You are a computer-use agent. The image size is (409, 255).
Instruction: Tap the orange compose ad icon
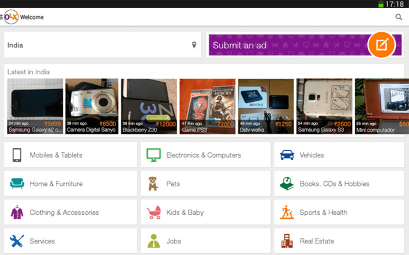(382, 45)
